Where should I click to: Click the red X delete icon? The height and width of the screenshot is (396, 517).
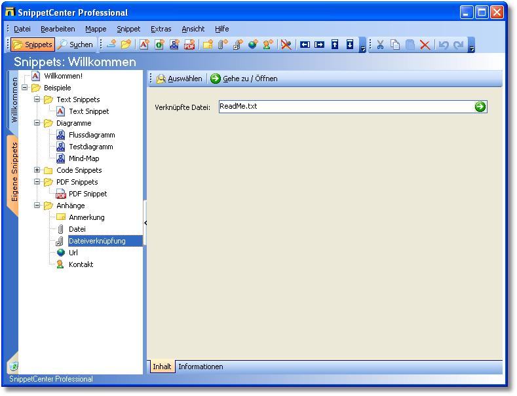pos(425,45)
